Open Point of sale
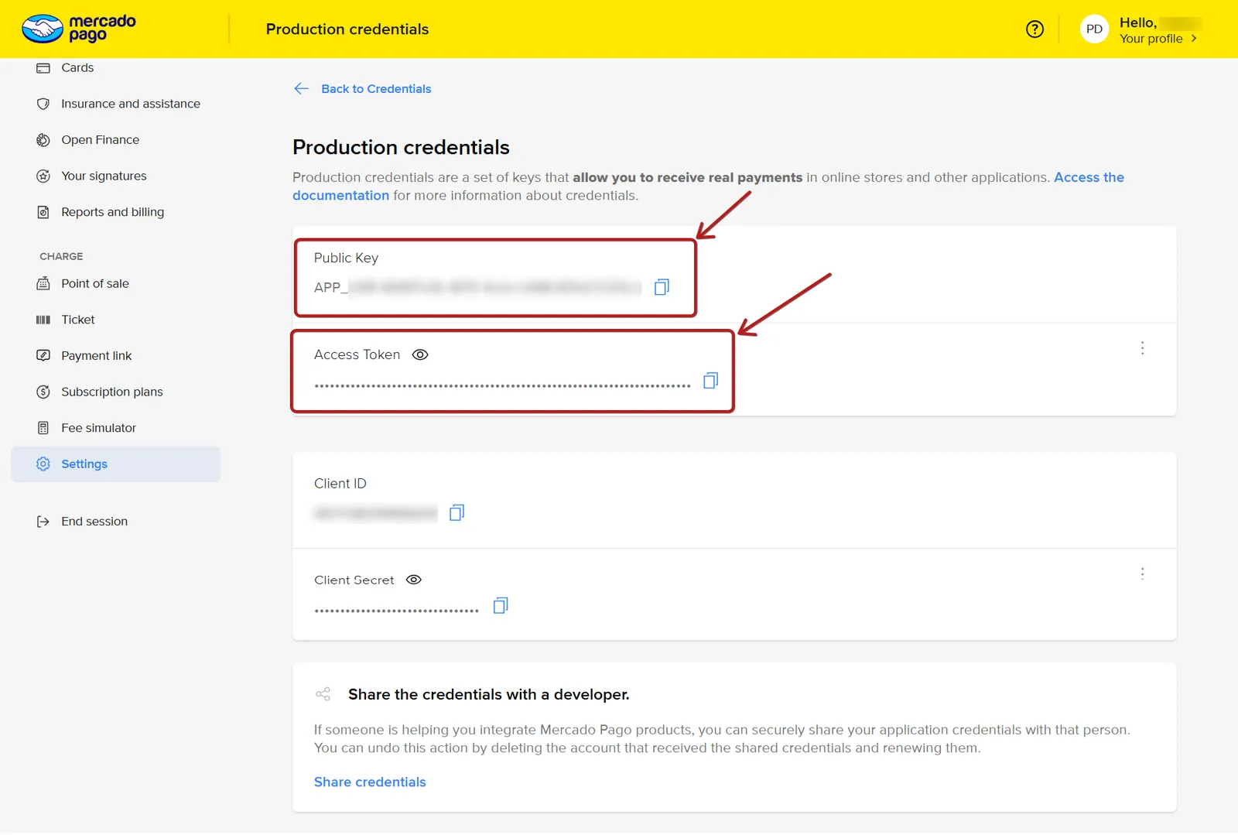 click(x=95, y=284)
